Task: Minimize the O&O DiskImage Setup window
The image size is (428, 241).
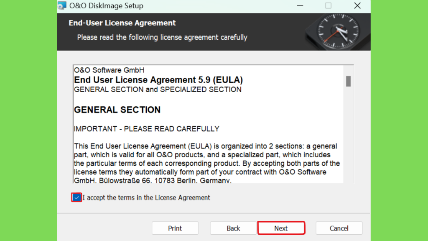Action: tap(300, 6)
